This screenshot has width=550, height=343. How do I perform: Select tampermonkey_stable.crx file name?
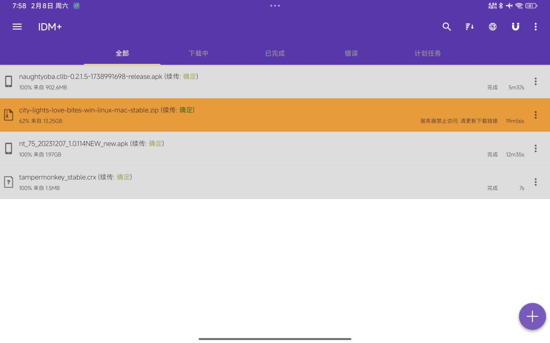pyautogui.click(x=58, y=177)
